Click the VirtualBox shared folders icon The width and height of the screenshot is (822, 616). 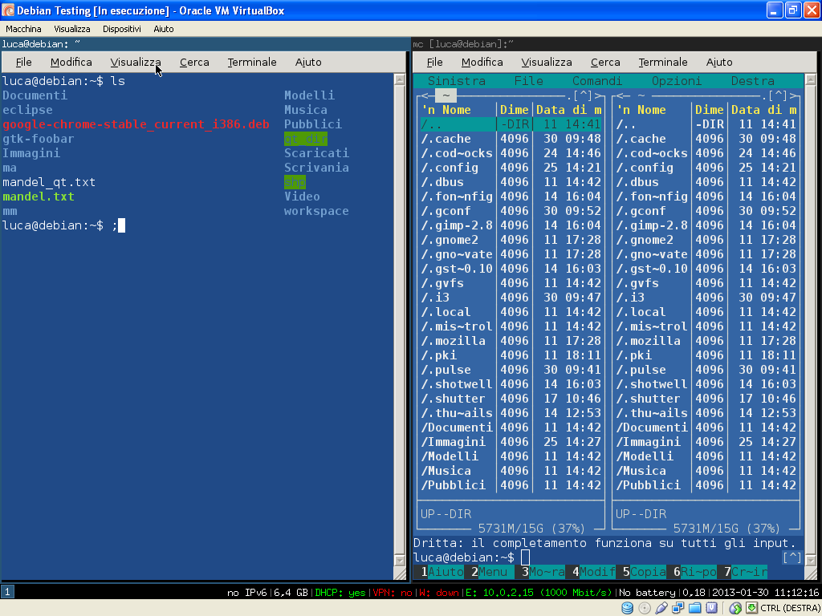pyautogui.click(x=695, y=608)
